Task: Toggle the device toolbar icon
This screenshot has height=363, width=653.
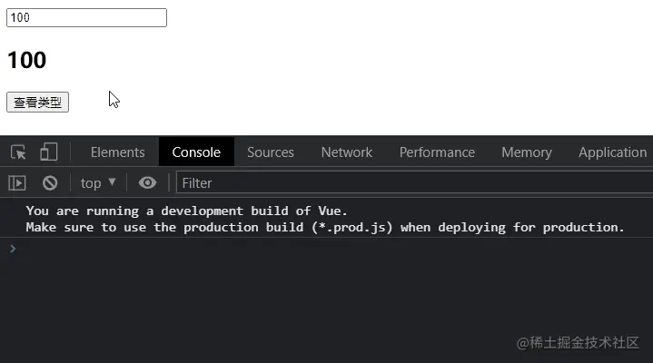Action: click(x=49, y=152)
